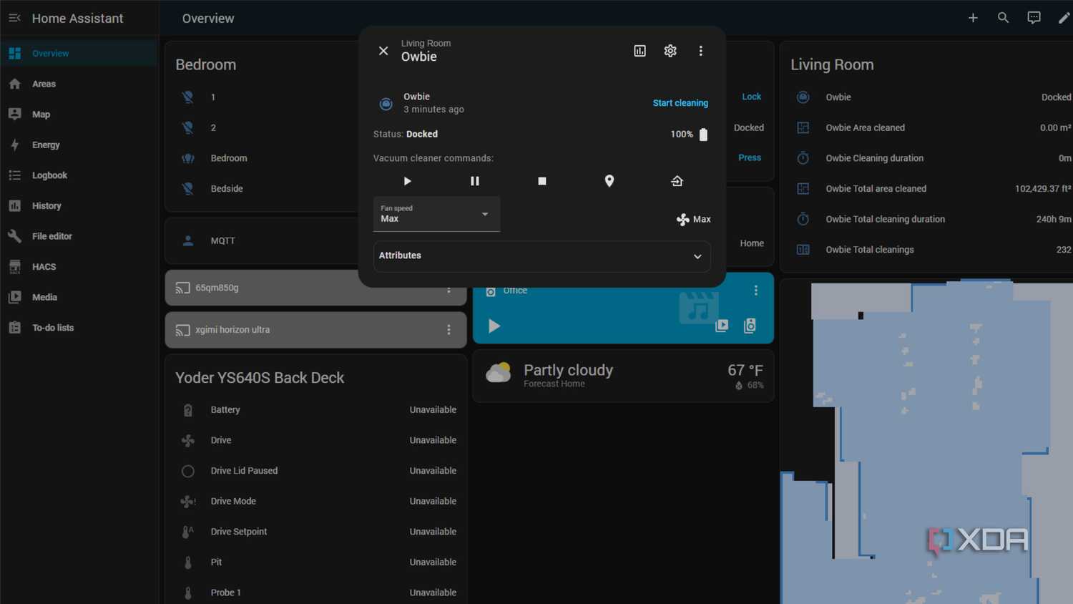Viewport: 1073px width, 604px height.
Task: Start the vacuum with the play command icon
Action: tap(407, 181)
